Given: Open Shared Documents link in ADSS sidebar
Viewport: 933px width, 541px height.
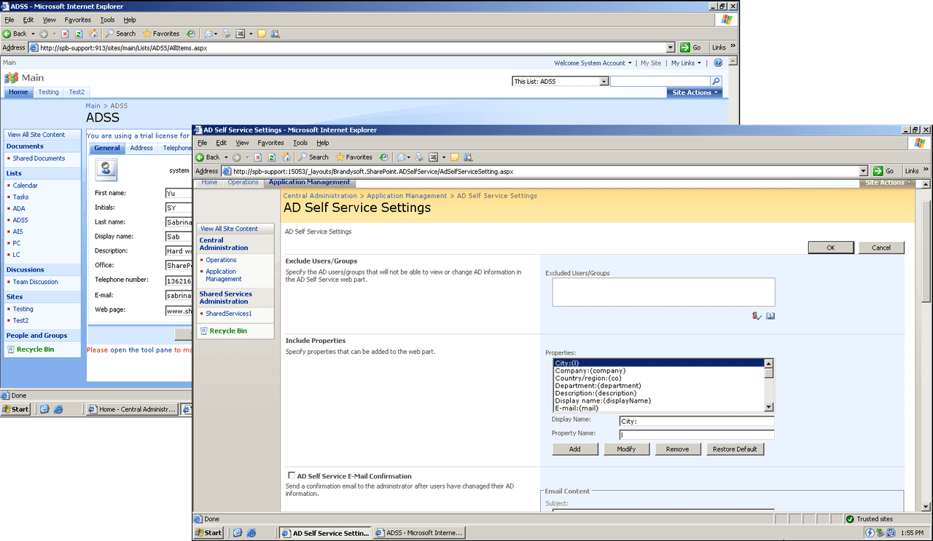Looking at the screenshot, I should [39, 158].
